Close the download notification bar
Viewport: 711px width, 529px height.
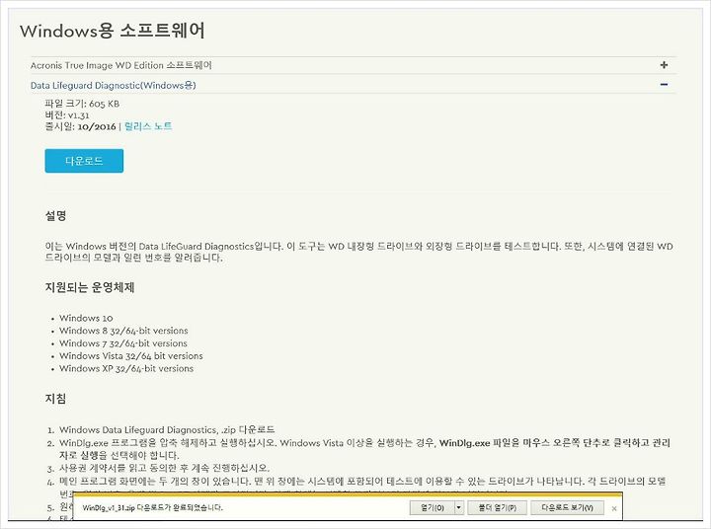(x=614, y=508)
